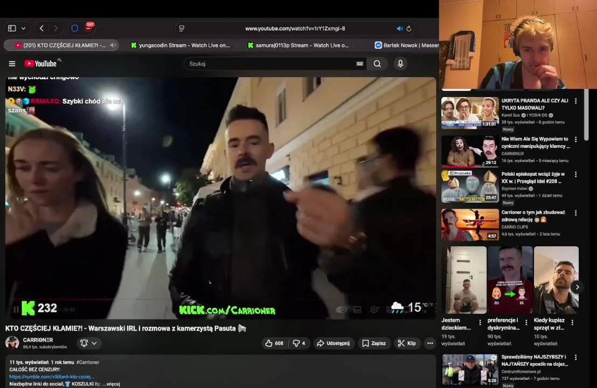This screenshot has height=388, width=597.
Task: Mute the speaker icon on the YouTube tab
Action: [x=113, y=45]
